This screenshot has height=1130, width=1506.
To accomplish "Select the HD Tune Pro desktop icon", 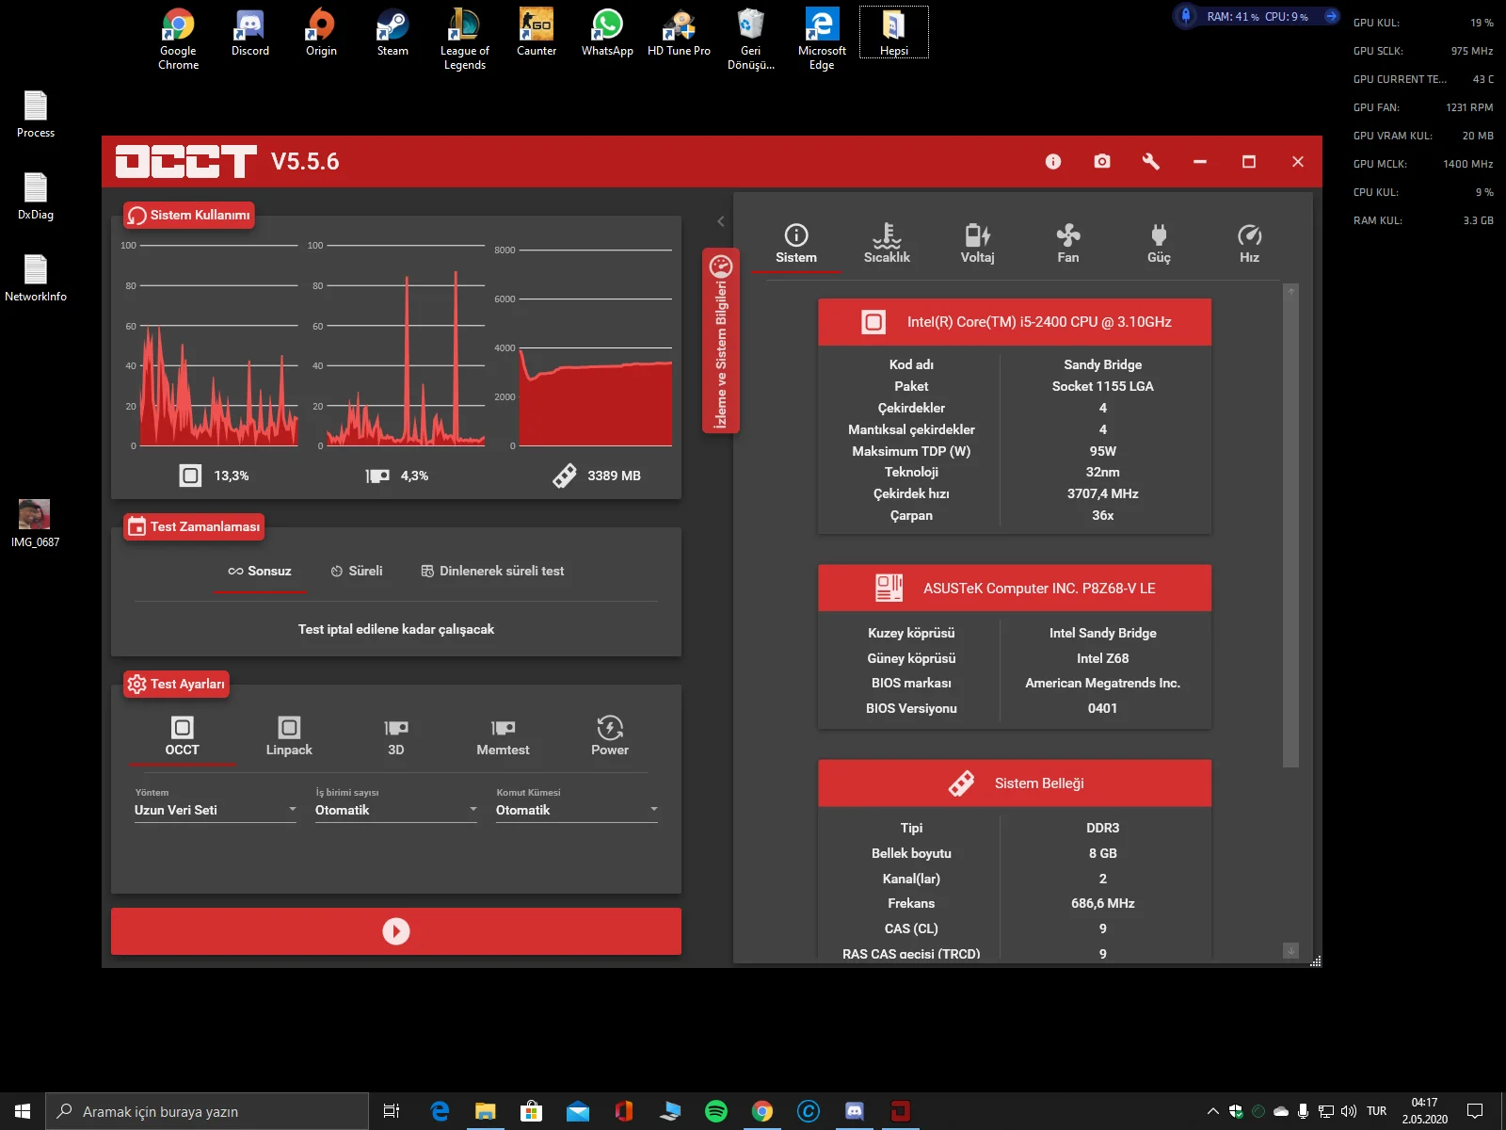I will click(x=679, y=34).
